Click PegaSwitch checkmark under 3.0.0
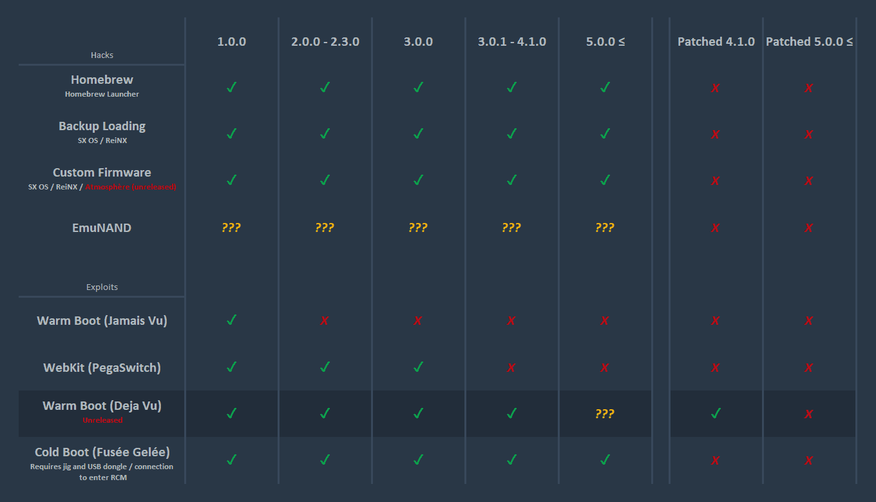 coord(419,367)
